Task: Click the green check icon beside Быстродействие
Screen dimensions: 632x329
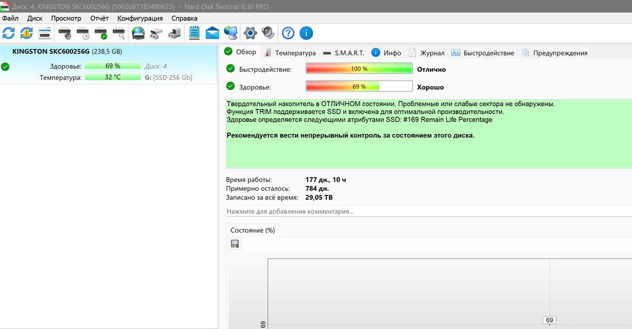Action: point(230,68)
